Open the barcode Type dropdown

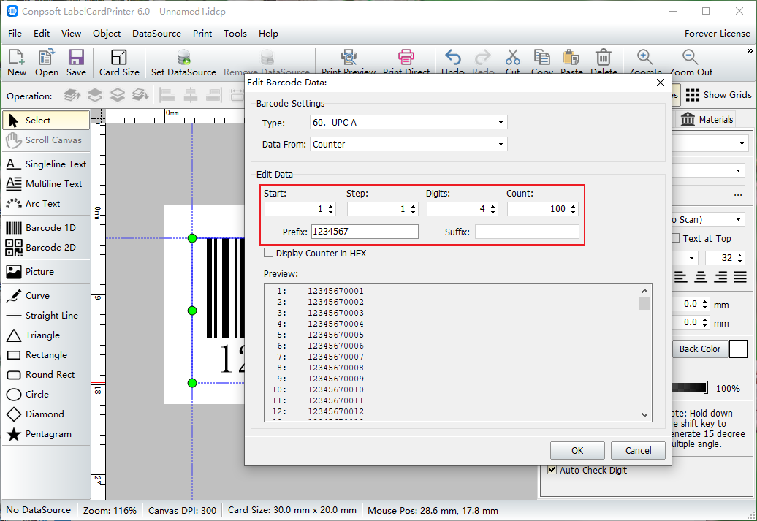pyautogui.click(x=408, y=122)
